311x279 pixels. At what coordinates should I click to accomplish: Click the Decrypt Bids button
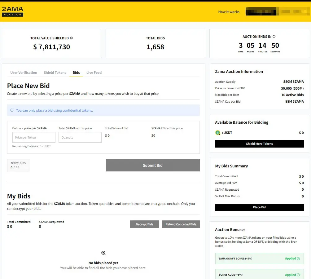[x=144, y=224]
